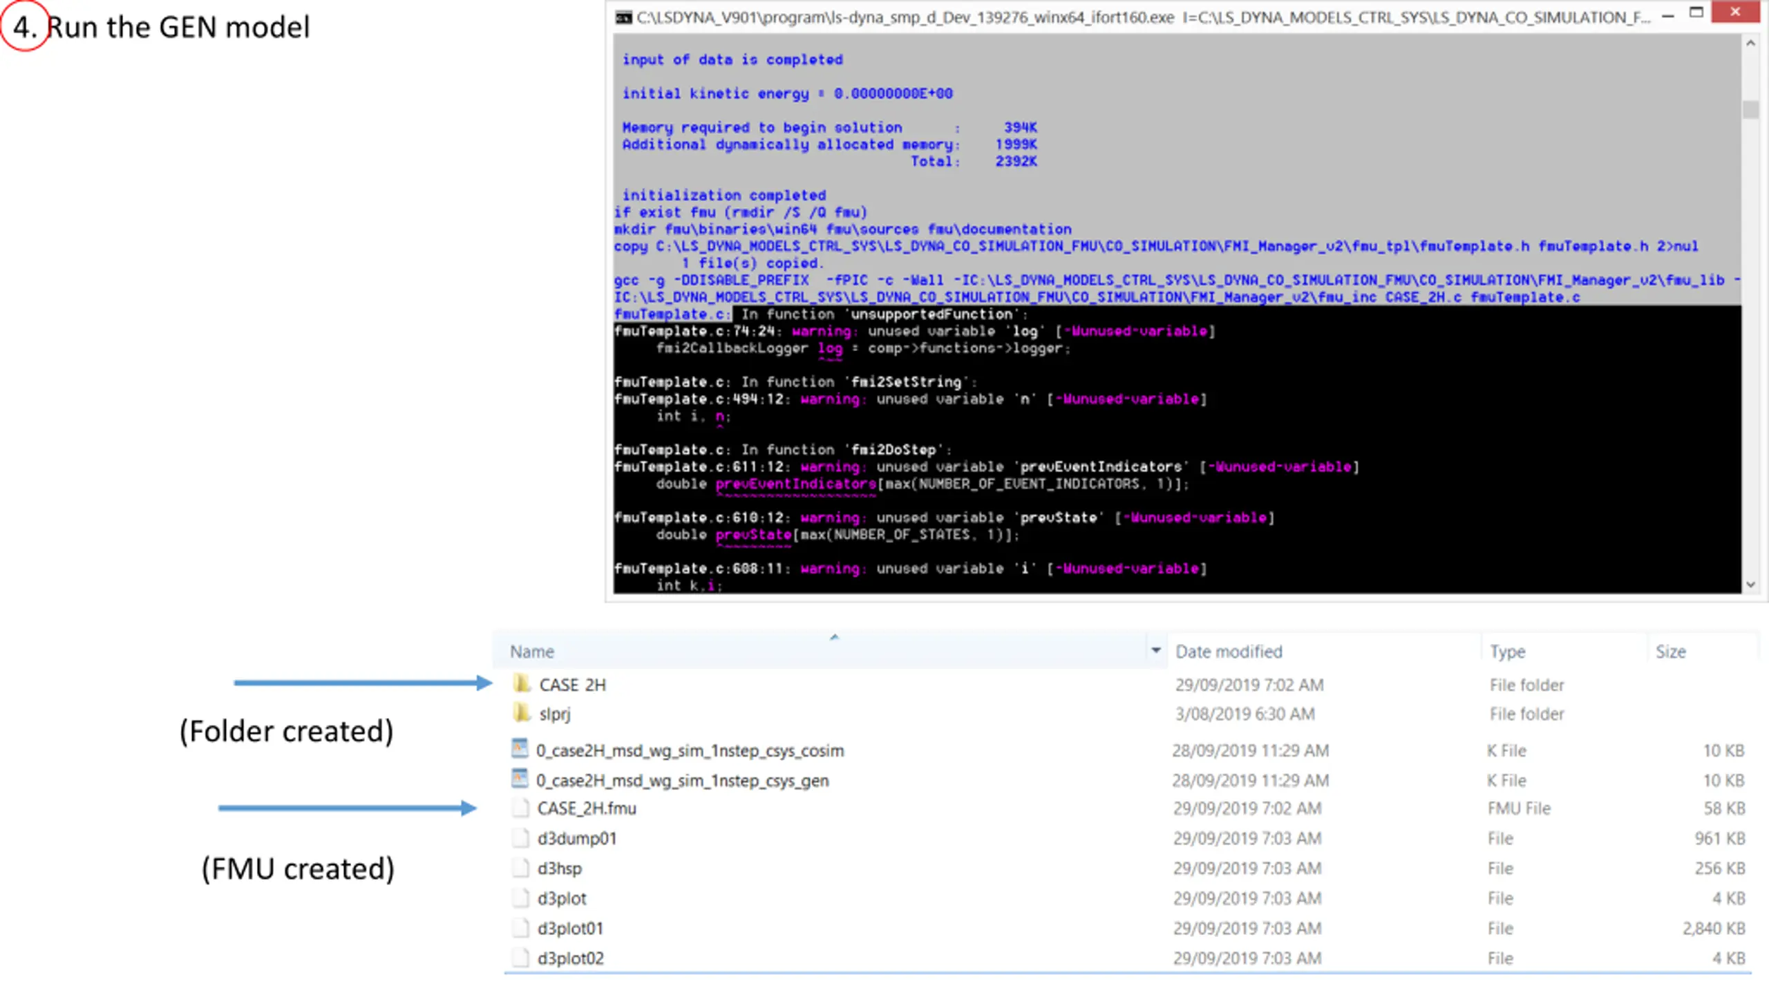Click the console scrollbar up arrow
This screenshot has height=995, width=1769.
(x=1750, y=44)
